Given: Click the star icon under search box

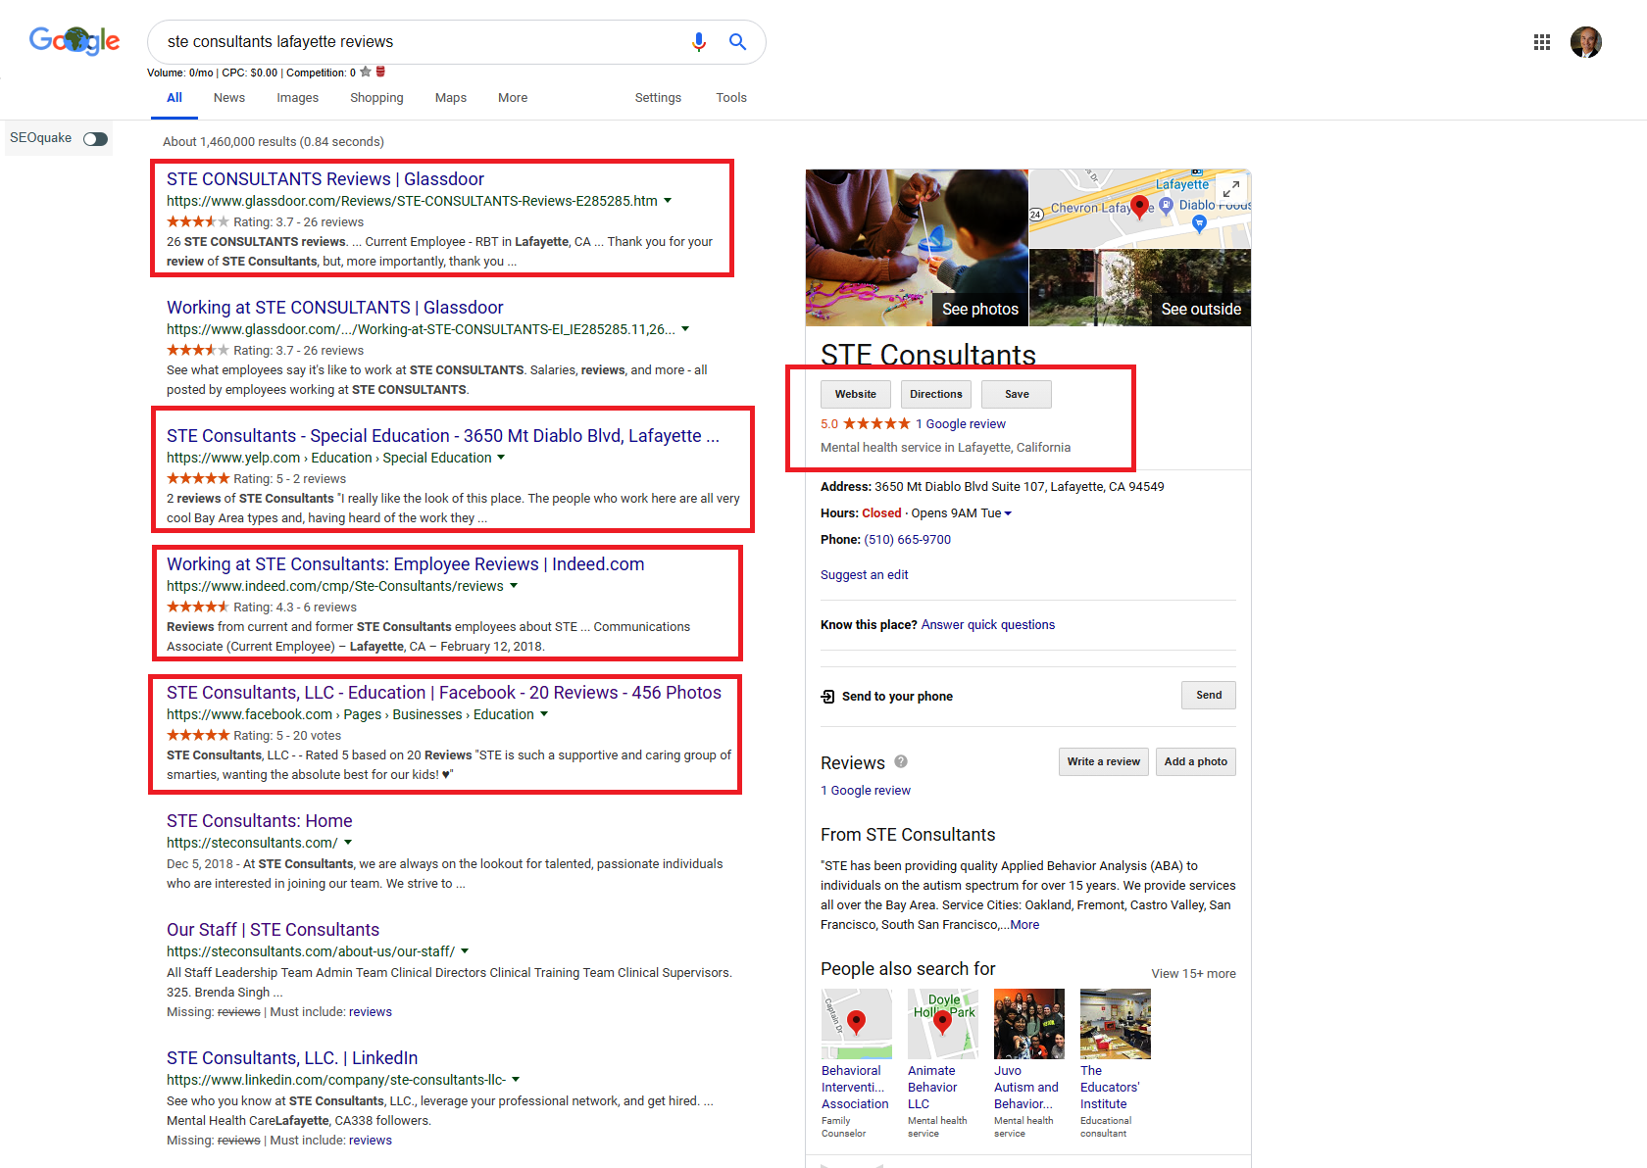Looking at the screenshot, I should click(x=366, y=72).
